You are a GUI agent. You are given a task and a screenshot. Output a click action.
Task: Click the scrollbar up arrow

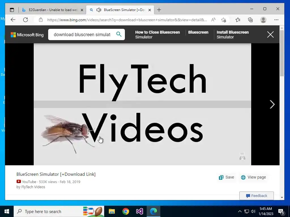pos(282,28)
